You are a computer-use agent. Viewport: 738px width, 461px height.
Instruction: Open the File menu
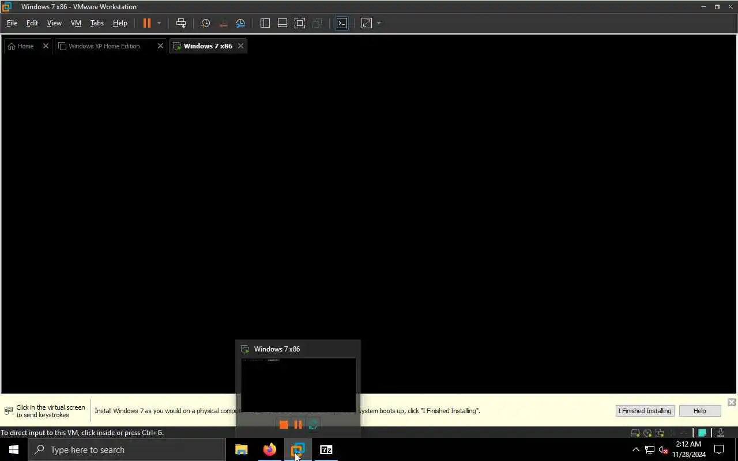[x=12, y=23]
